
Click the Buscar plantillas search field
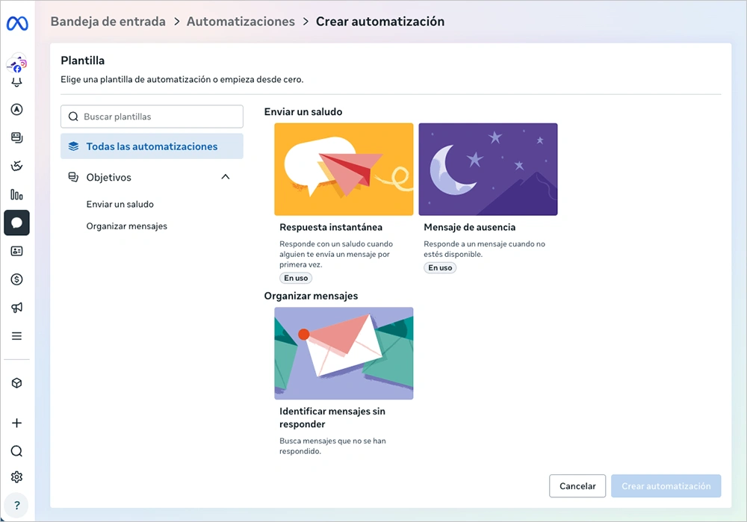[x=152, y=116]
